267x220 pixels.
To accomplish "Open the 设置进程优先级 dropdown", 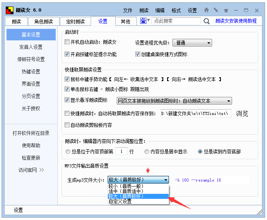I will click(x=192, y=43).
